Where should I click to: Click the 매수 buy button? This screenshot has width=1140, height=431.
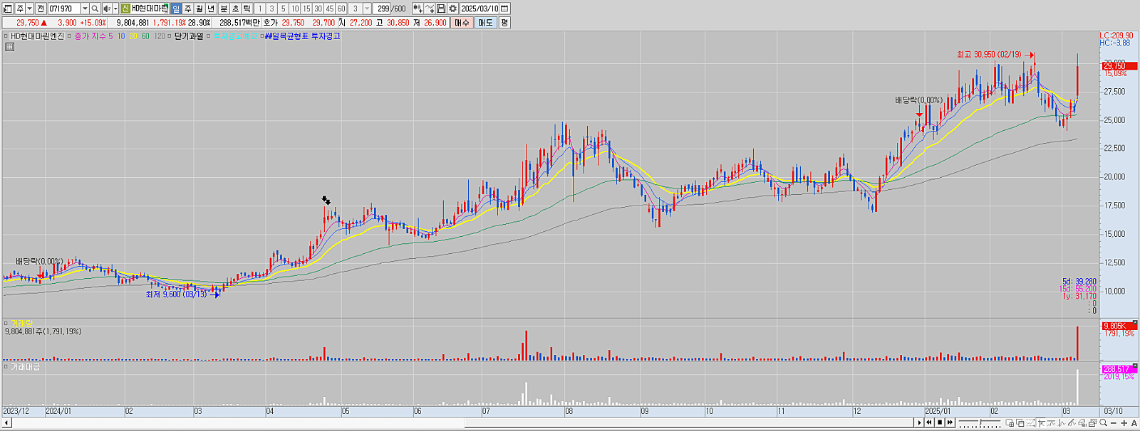(x=462, y=23)
